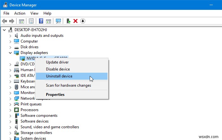
Task: Open the Action menu
Action: click(x=20, y=13)
